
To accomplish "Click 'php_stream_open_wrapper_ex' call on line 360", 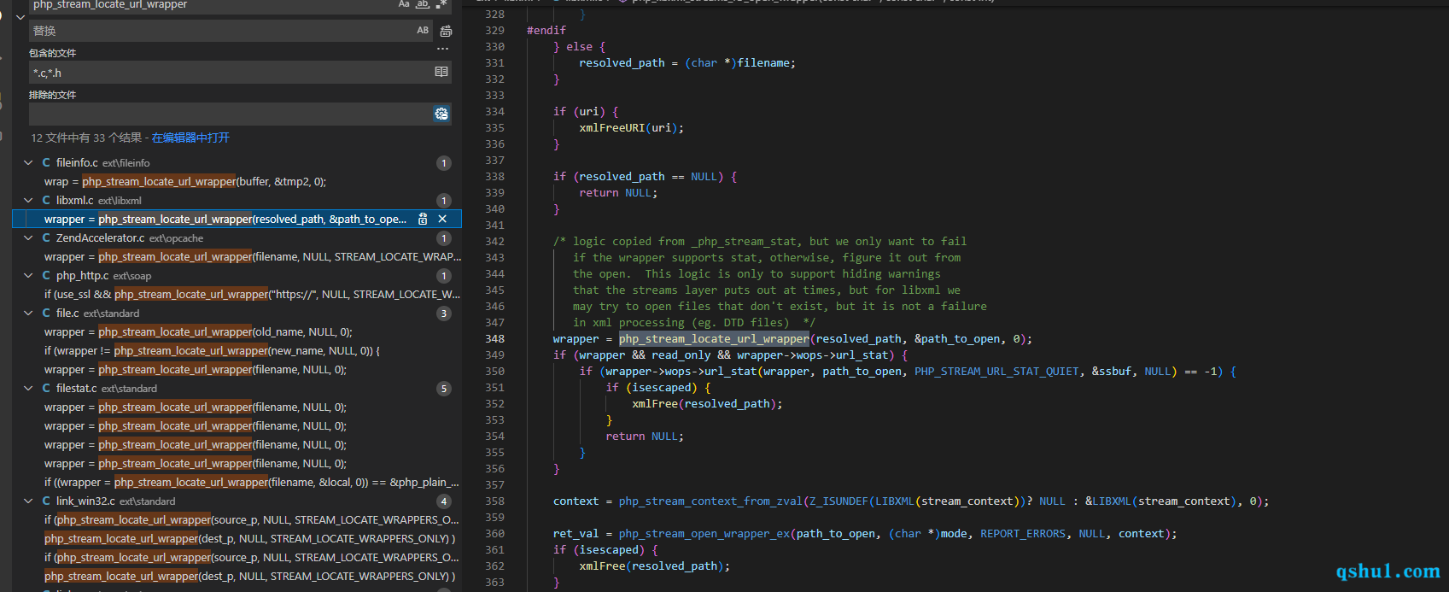I will [x=704, y=533].
